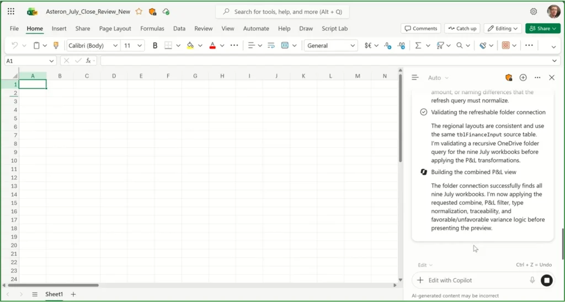Star the workbook as a favorite
This screenshot has height=302, width=565.
[138, 12]
